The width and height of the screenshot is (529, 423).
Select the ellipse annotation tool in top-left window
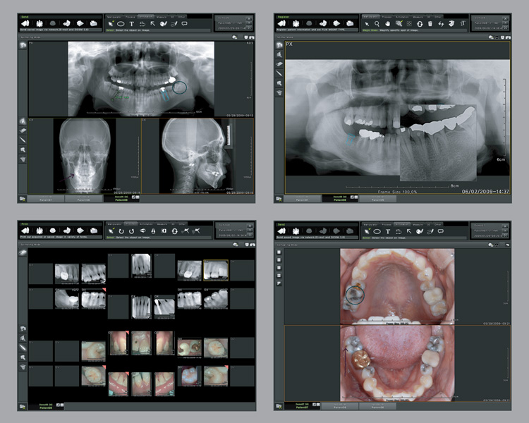[x=121, y=23]
